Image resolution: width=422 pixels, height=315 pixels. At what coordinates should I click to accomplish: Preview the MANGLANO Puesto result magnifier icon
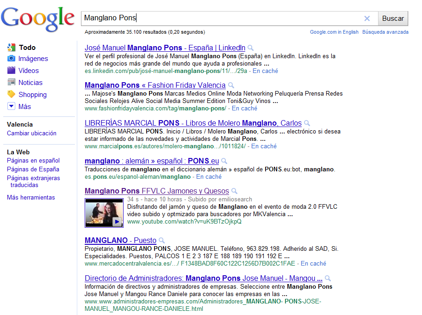point(162,241)
